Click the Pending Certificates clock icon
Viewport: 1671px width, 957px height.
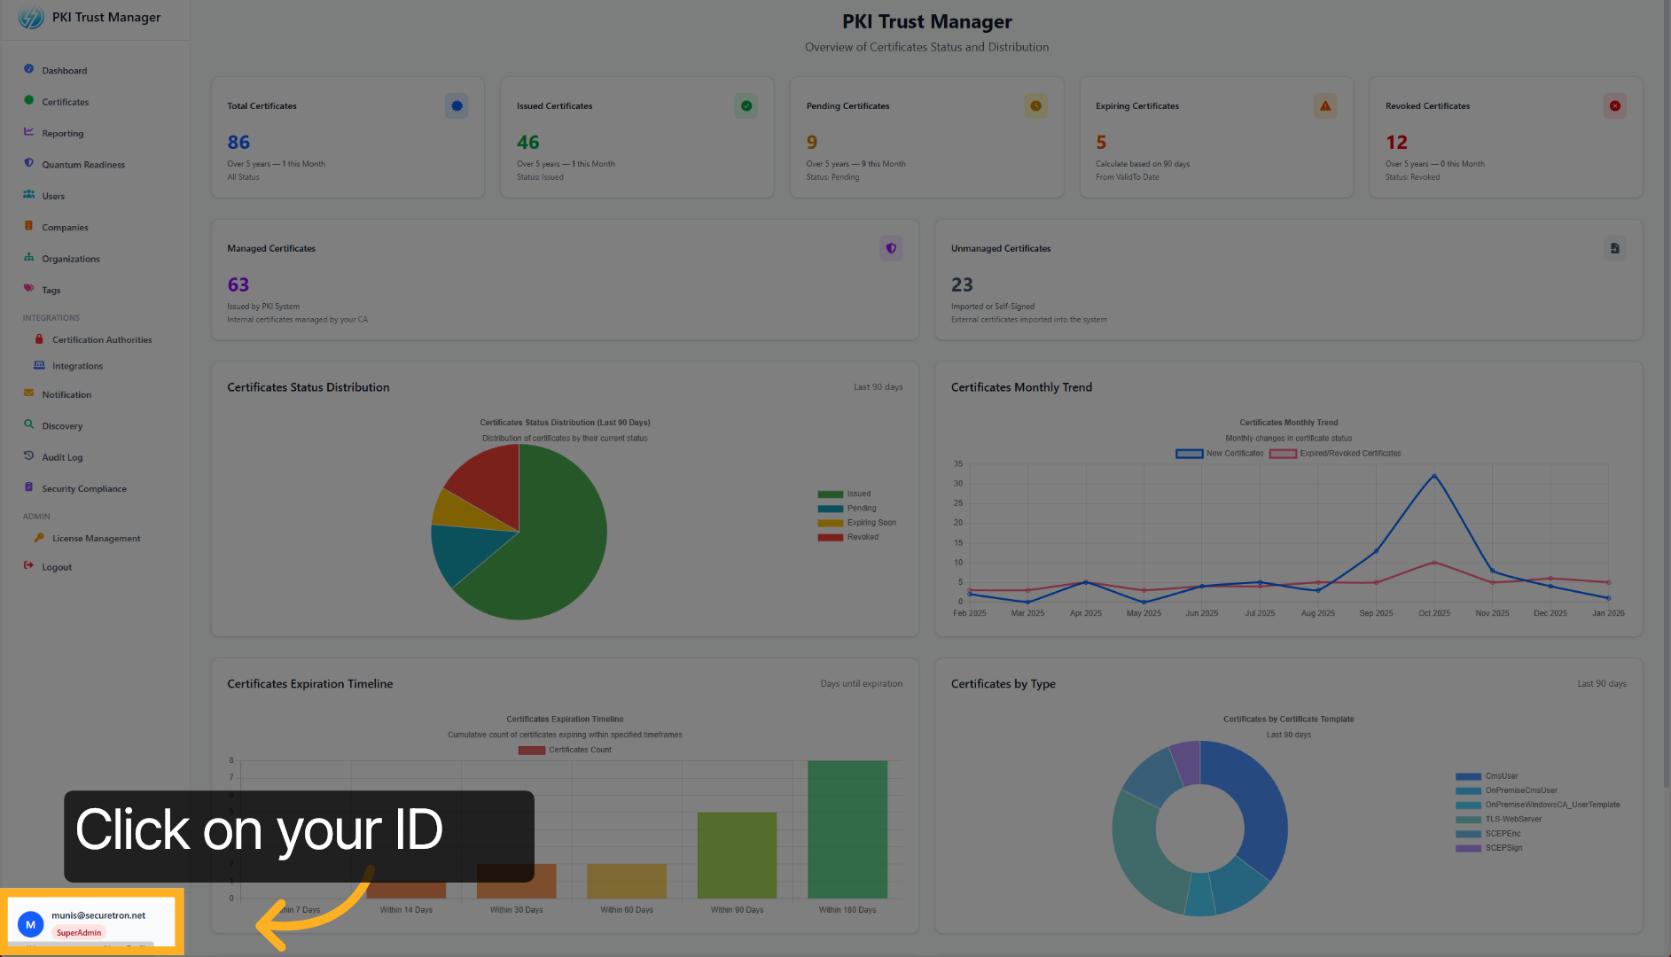point(1035,106)
